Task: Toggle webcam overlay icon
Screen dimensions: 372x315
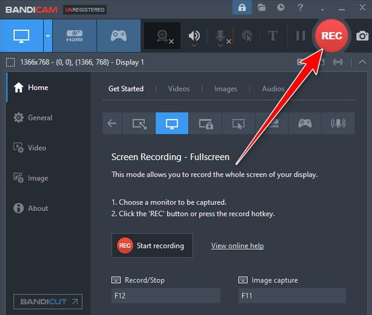Action: [x=163, y=36]
